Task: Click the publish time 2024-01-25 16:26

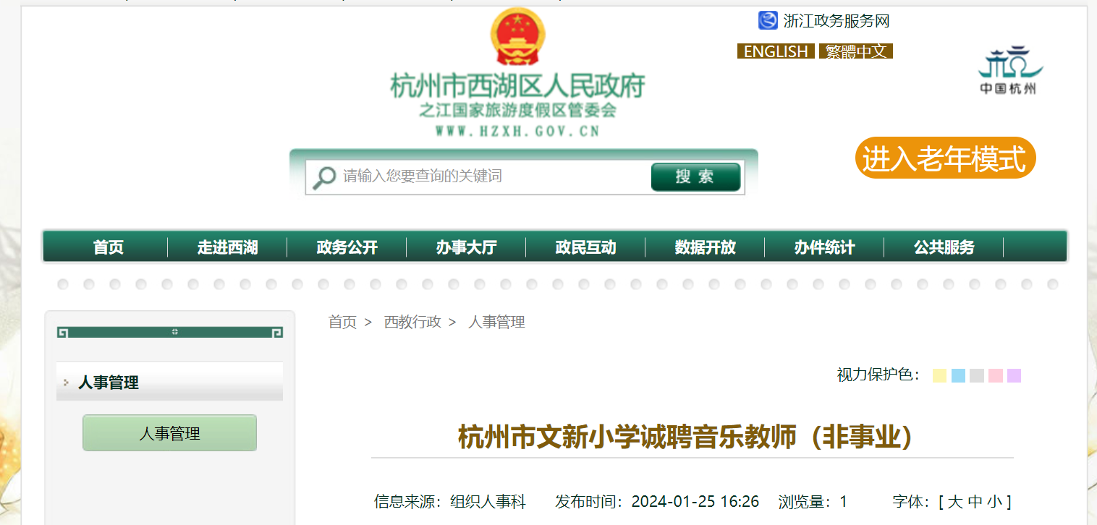Action: (x=695, y=501)
